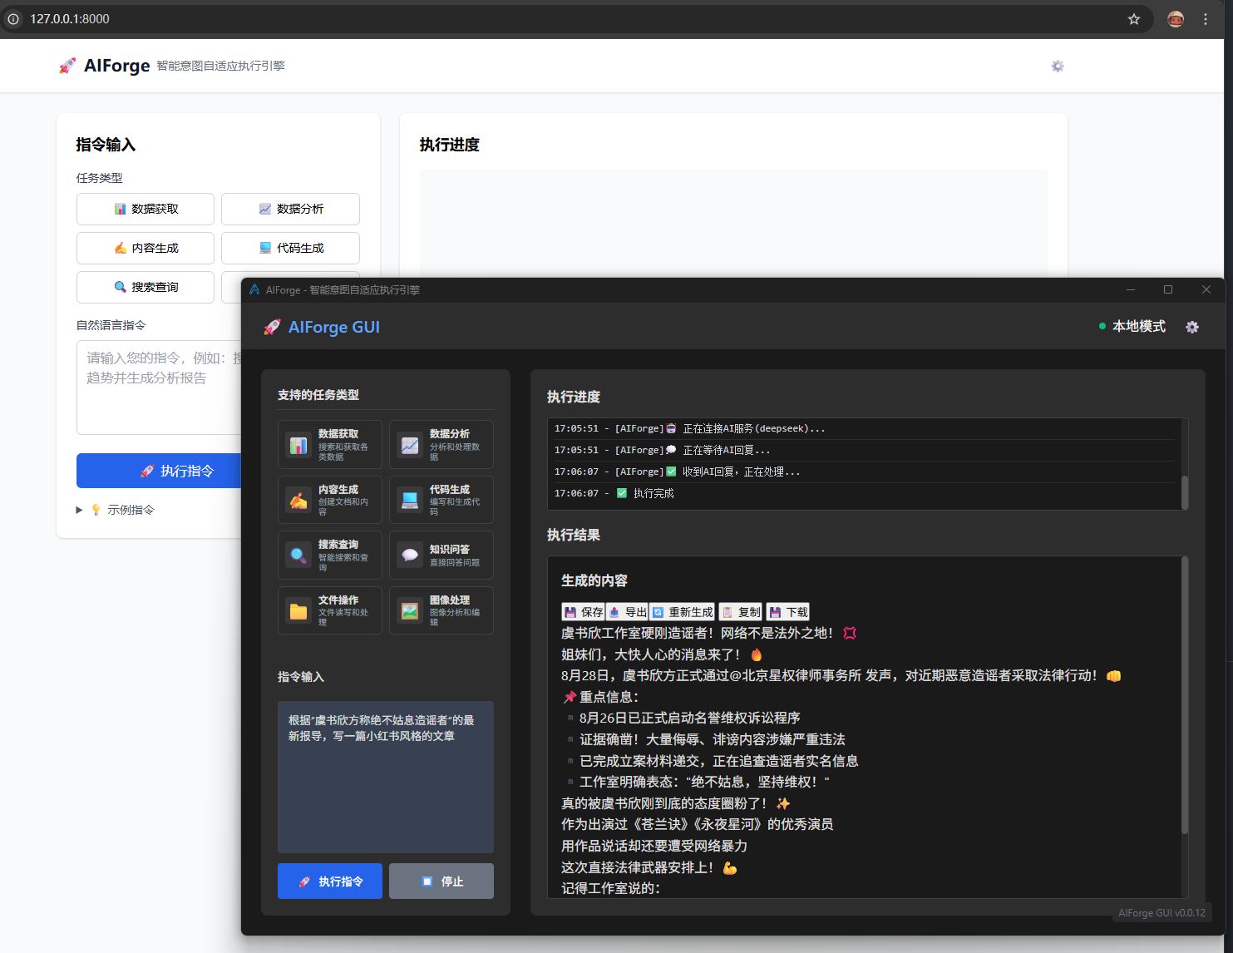The width and height of the screenshot is (1233, 953).
Task: Click 执行指令 button in AIForge GUI window
Action: click(330, 881)
